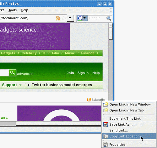This screenshot has height=148, width=157.
Task: Click the green Technorati search button
Action: coord(13,72)
